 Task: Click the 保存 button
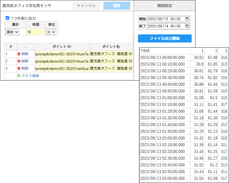(x=117, y=6)
